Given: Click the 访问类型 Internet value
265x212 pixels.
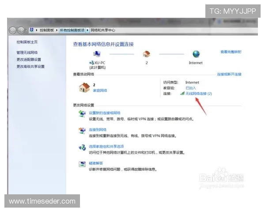Looking at the screenshot, I should tap(192, 82).
